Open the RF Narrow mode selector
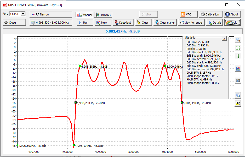The width and height of the screenshot is (245, 157). [51, 14]
